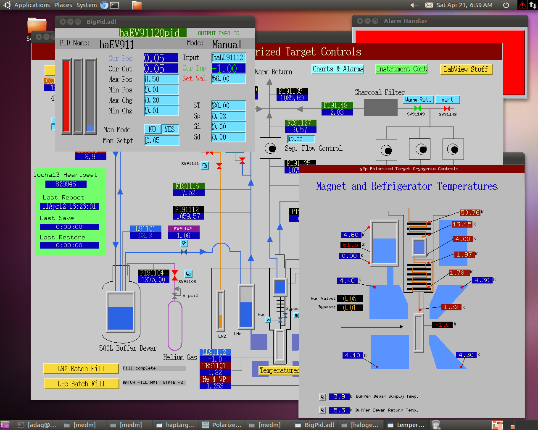Screen dimensions: 538x430
Task: Click the Max Chg field showing 0.20
Action: coord(161,100)
